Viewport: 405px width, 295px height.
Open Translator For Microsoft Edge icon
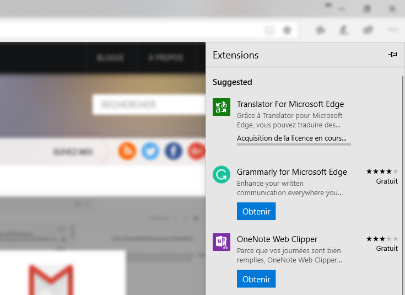tap(222, 107)
